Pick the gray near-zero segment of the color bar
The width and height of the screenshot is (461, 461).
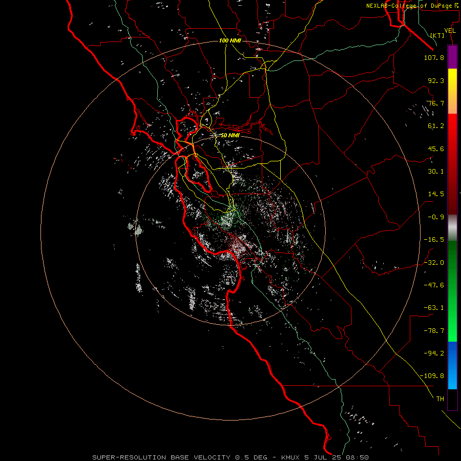[x=452, y=228]
